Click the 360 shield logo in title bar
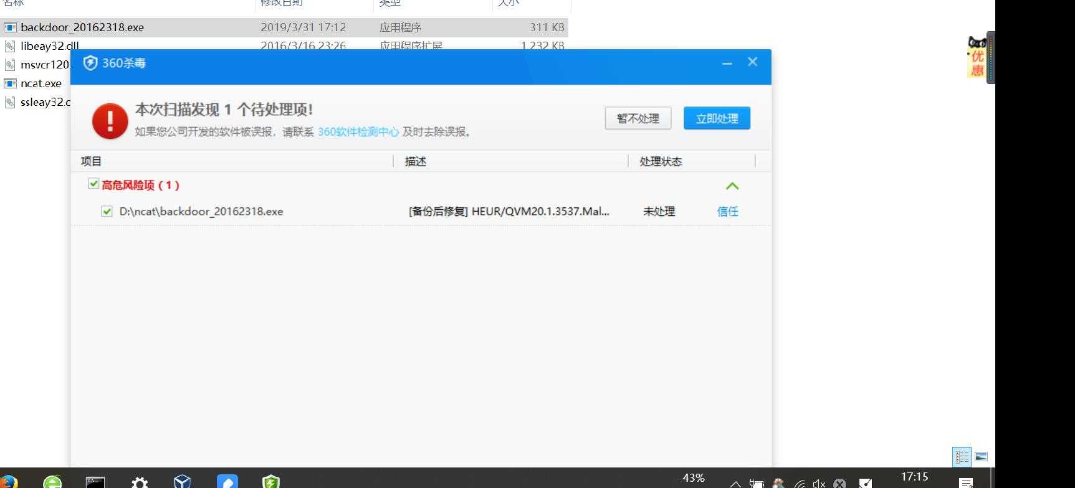The width and height of the screenshot is (1075, 488). 90,63
